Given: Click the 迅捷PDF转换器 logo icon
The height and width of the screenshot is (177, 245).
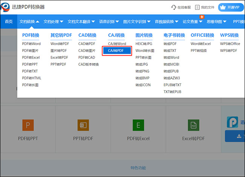Looking at the screenshot, I should pyautogui.click(x=5, y=7).
